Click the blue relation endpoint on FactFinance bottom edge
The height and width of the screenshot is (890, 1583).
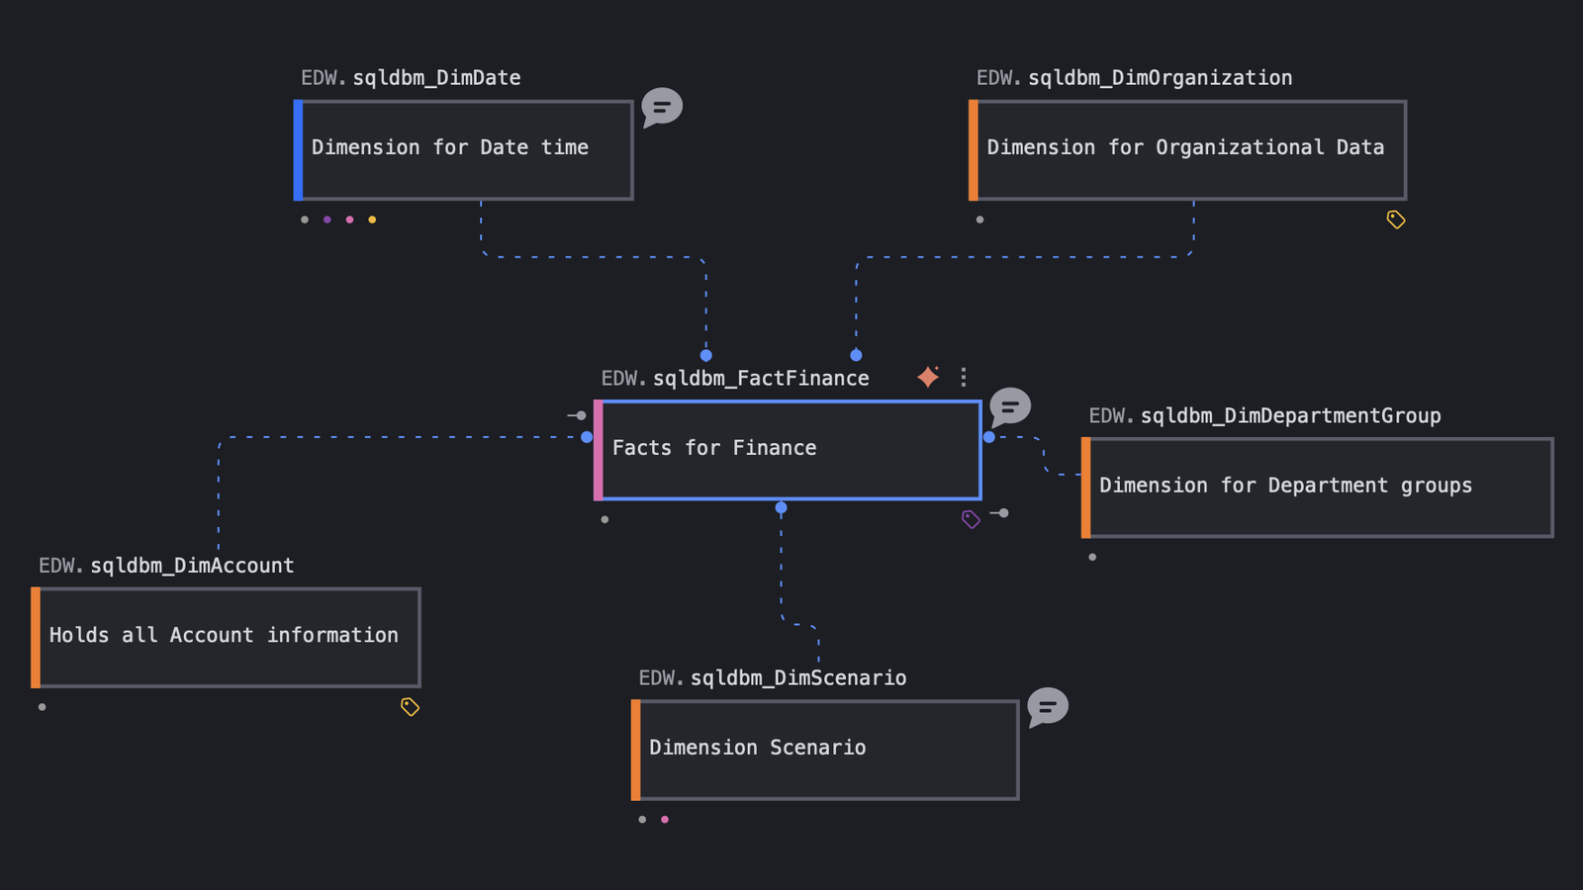[x=781, y=507]
